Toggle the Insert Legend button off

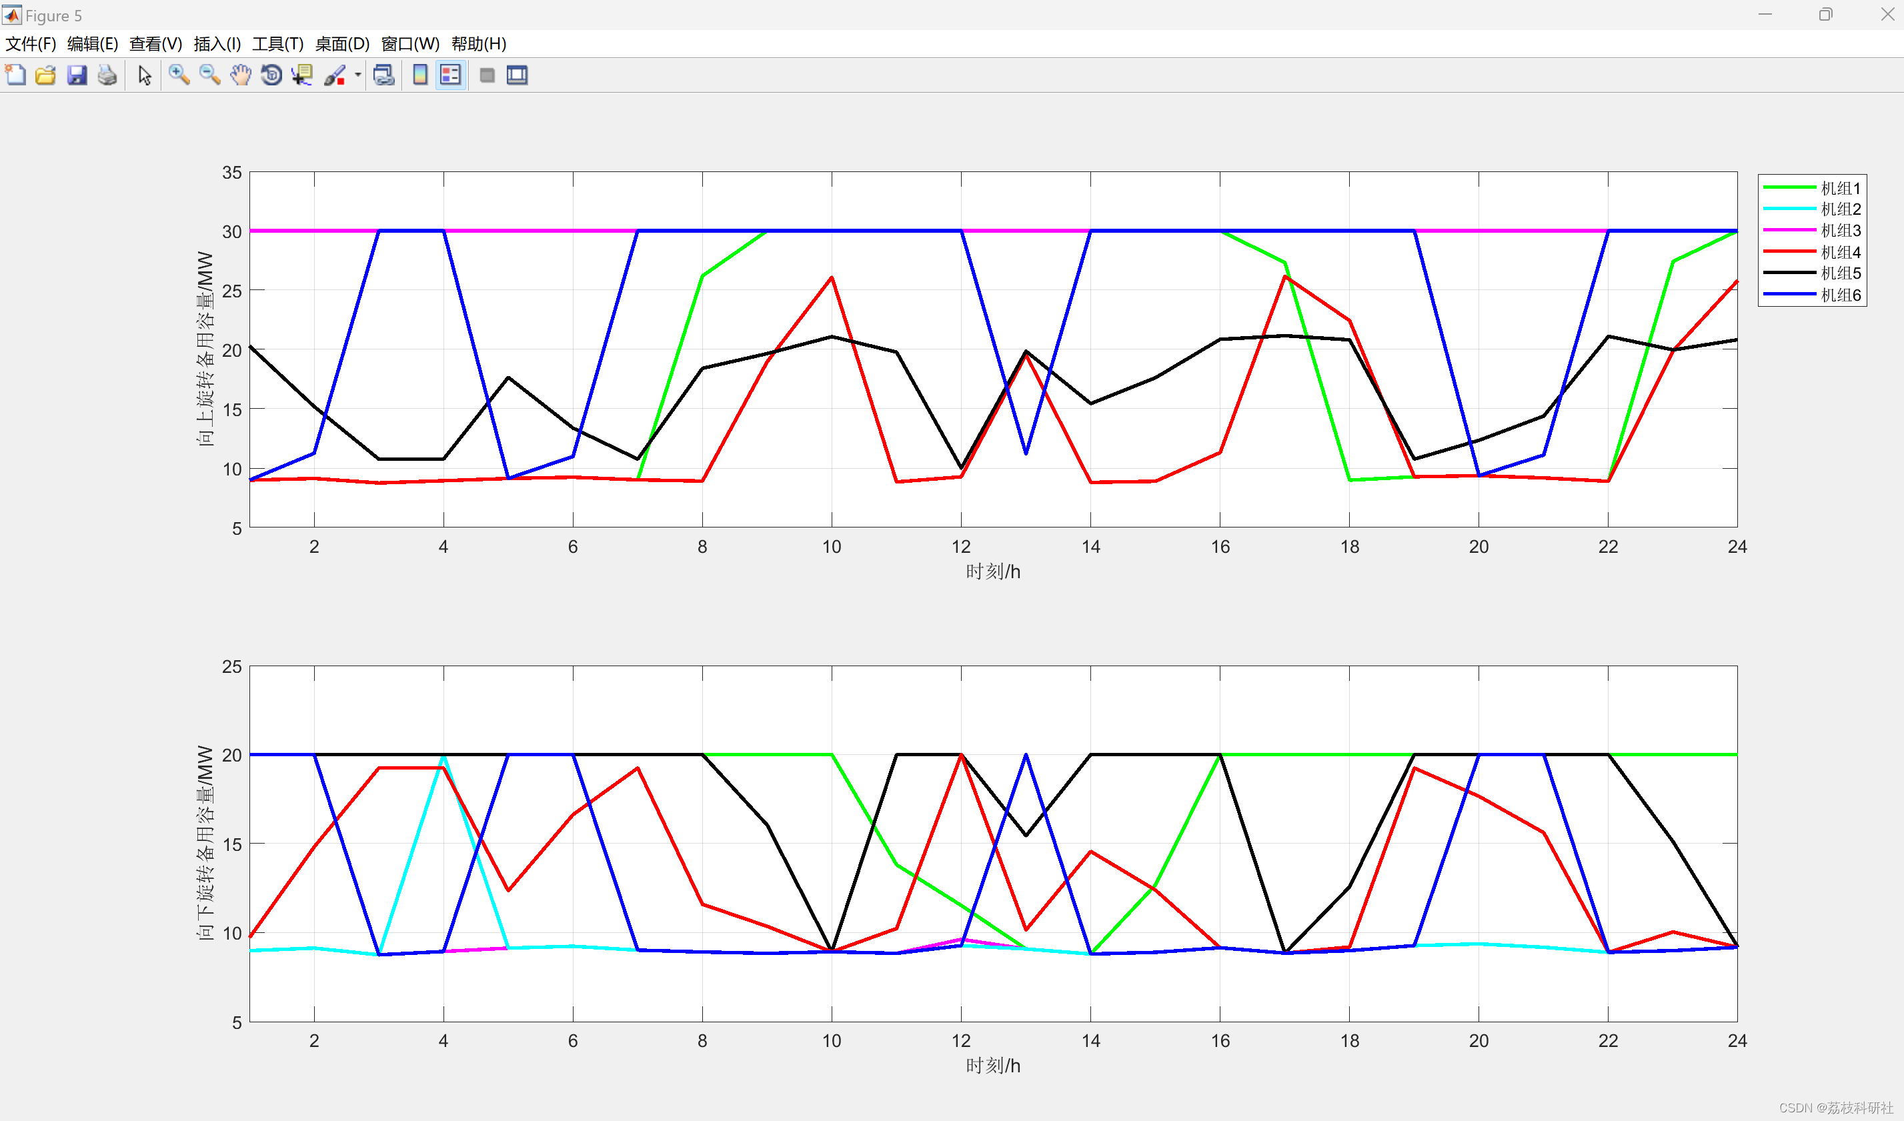click(450, 75)
